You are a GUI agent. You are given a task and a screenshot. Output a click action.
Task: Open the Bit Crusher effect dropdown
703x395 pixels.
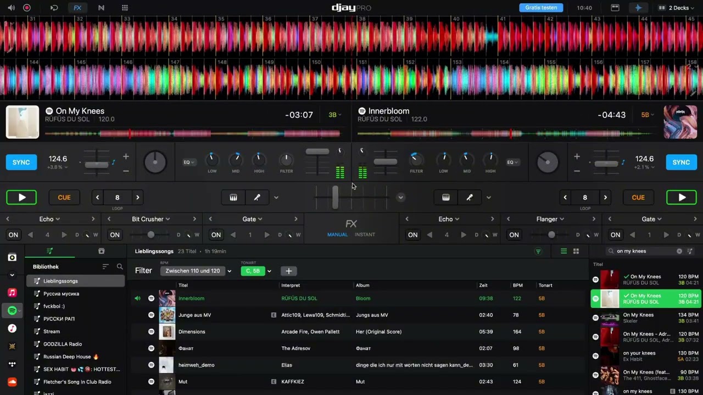(151, 219)
